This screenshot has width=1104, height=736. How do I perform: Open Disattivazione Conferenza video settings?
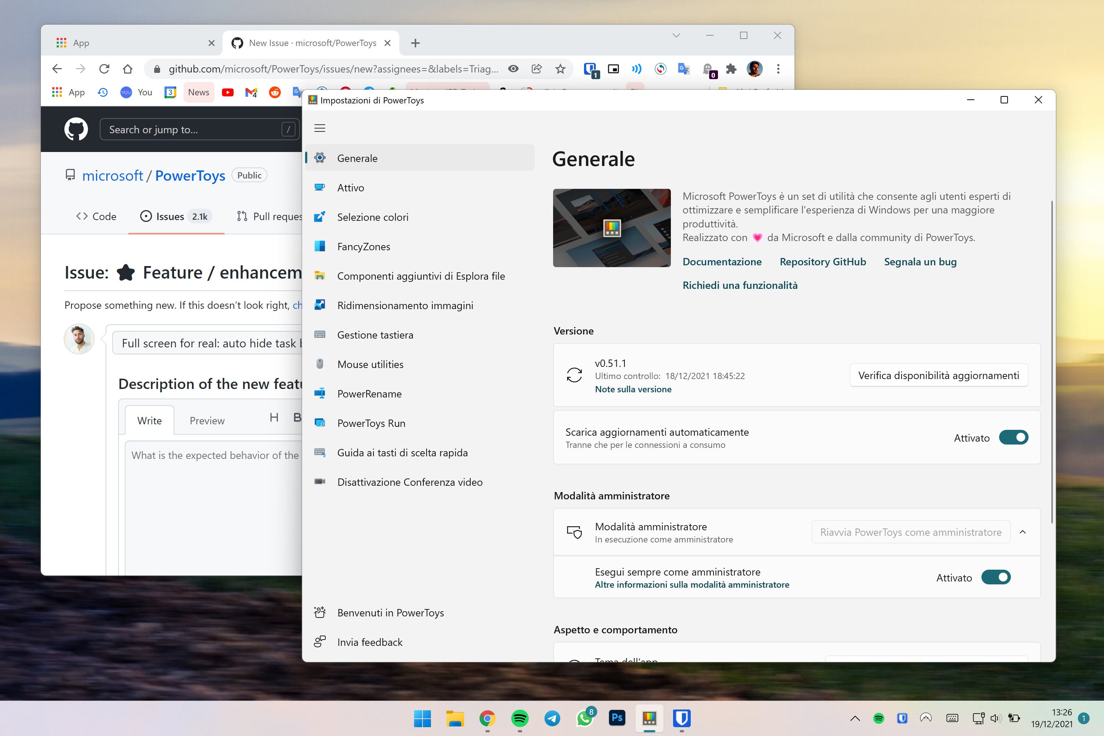click(x=409, y=482)
